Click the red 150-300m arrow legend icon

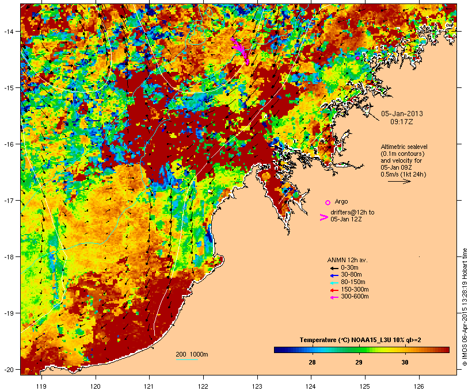pos(334,290)
